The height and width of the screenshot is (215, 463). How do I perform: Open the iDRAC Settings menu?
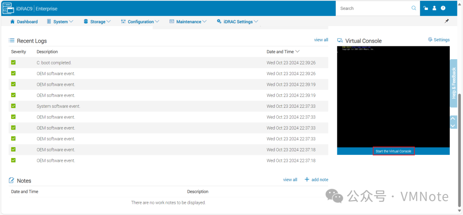click(x=238, y=21)
